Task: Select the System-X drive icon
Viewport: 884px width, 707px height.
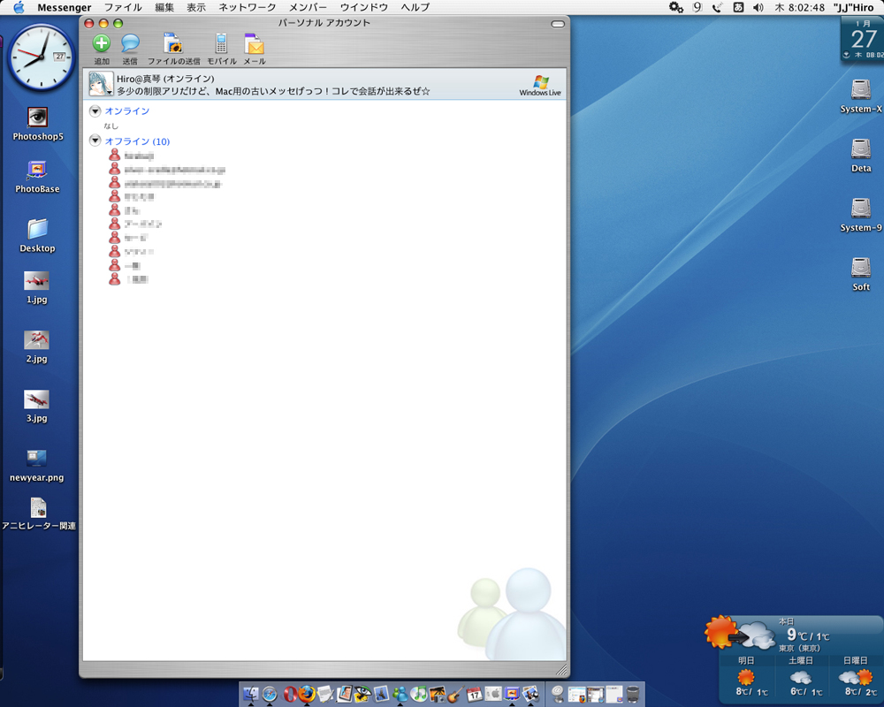Action: 861,89
